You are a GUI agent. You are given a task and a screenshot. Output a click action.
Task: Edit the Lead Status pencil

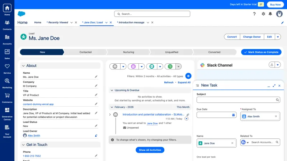click(x=96, y=126)
